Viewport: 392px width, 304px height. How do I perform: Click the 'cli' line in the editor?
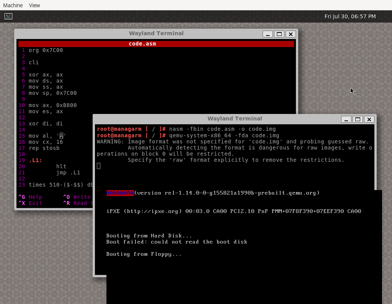pyautogui.click(x=34, y=62)
